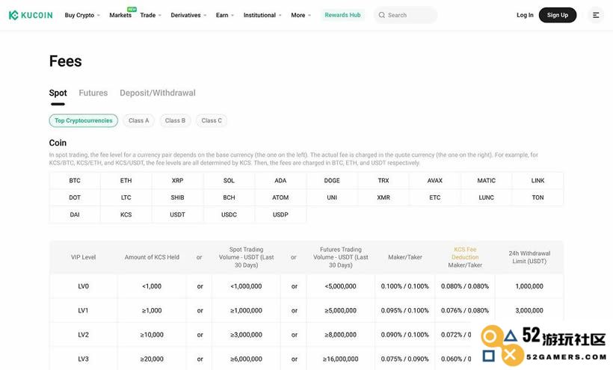Select the Top Cryptocurrencies filter
Image resolution: width=613 pixels, height=370 pixels.
click(83, 121)
